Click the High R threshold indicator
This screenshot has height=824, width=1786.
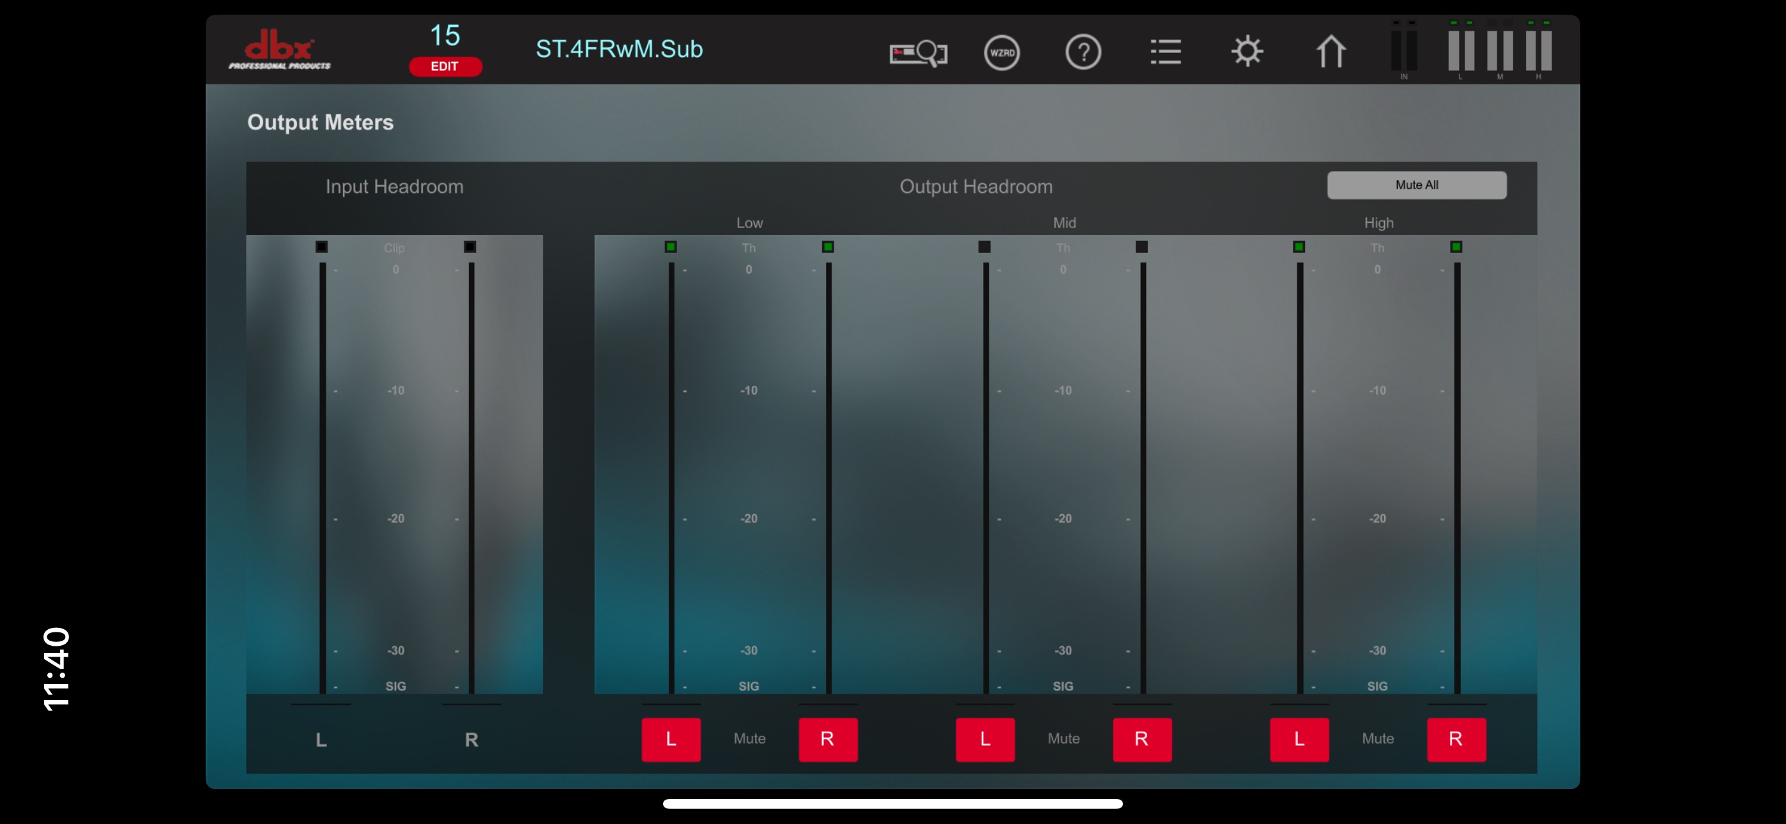tap(1456, 247)
